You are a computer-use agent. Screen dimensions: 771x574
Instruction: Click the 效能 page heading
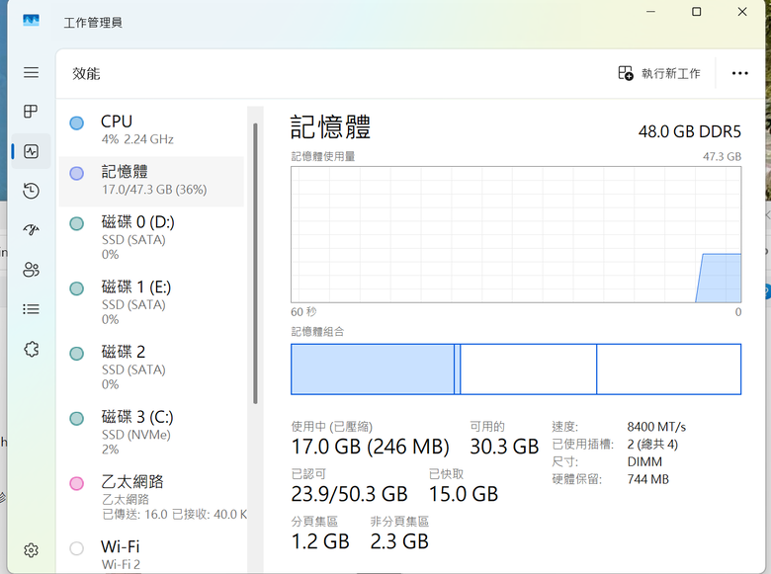[x=86, y=74]
